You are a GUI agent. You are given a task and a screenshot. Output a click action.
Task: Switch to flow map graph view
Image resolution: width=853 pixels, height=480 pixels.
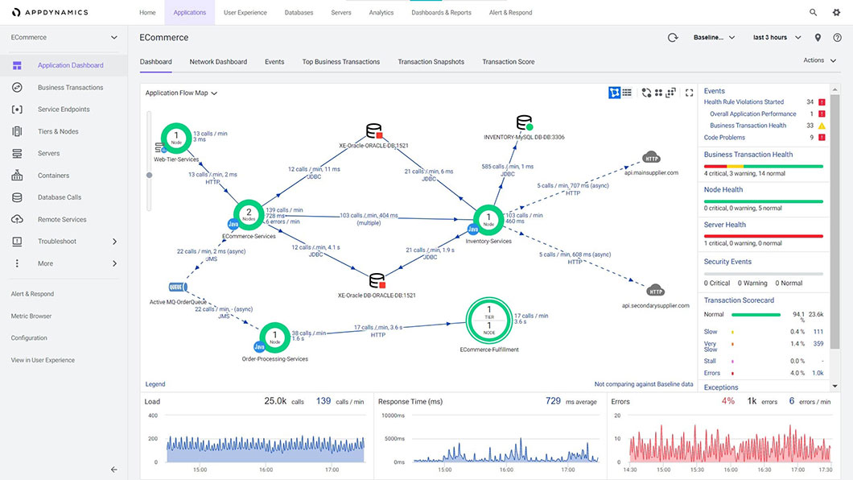coord(614,93)
